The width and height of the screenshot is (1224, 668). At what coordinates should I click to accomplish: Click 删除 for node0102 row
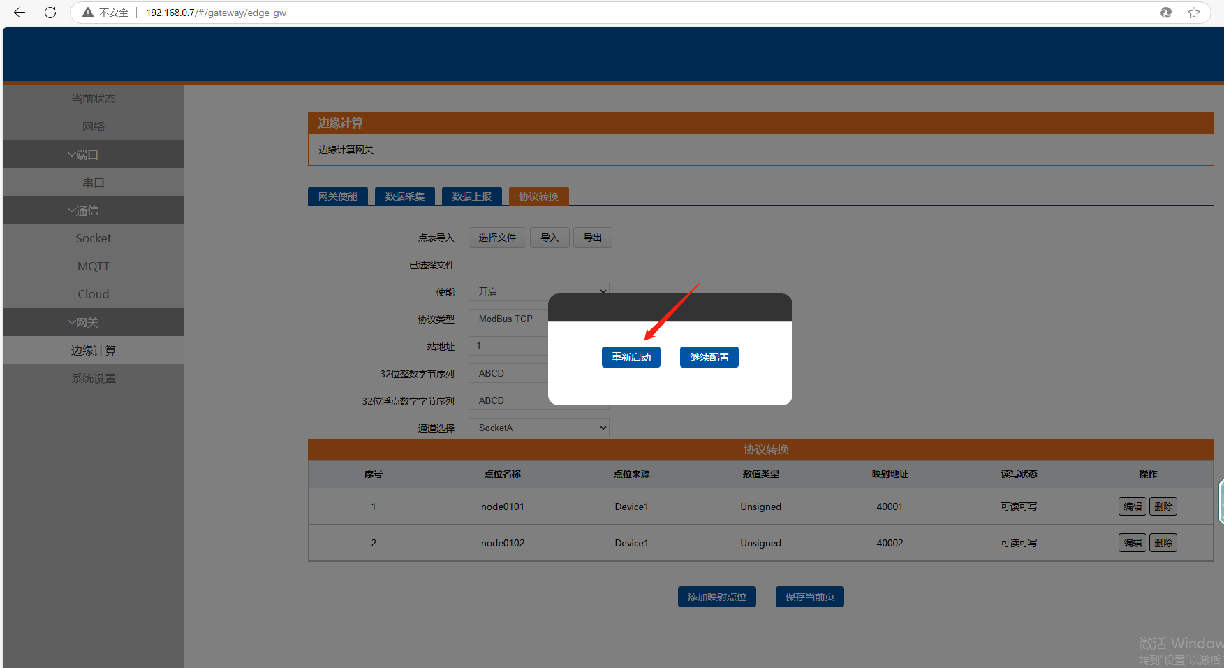(1163, 543)
